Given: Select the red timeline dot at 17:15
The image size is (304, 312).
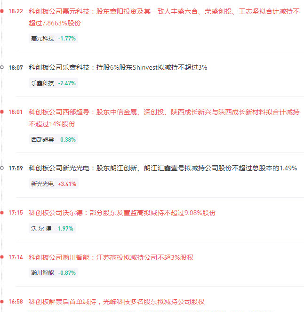Looking at the screenshot, I should (2, 213).
